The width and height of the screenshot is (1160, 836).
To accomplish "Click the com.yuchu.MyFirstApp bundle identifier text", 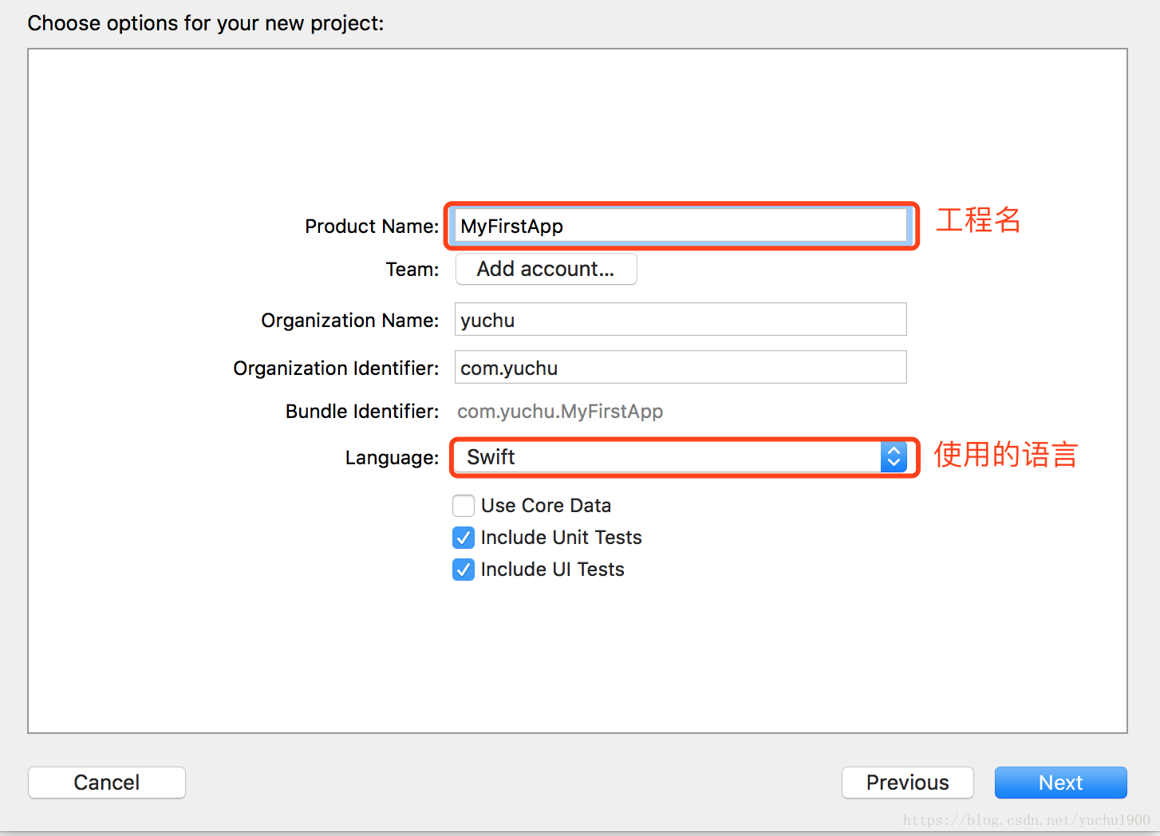I will pyautogui.click(x=560, y=412).
